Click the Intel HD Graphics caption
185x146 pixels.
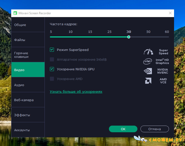coord(162,61)
